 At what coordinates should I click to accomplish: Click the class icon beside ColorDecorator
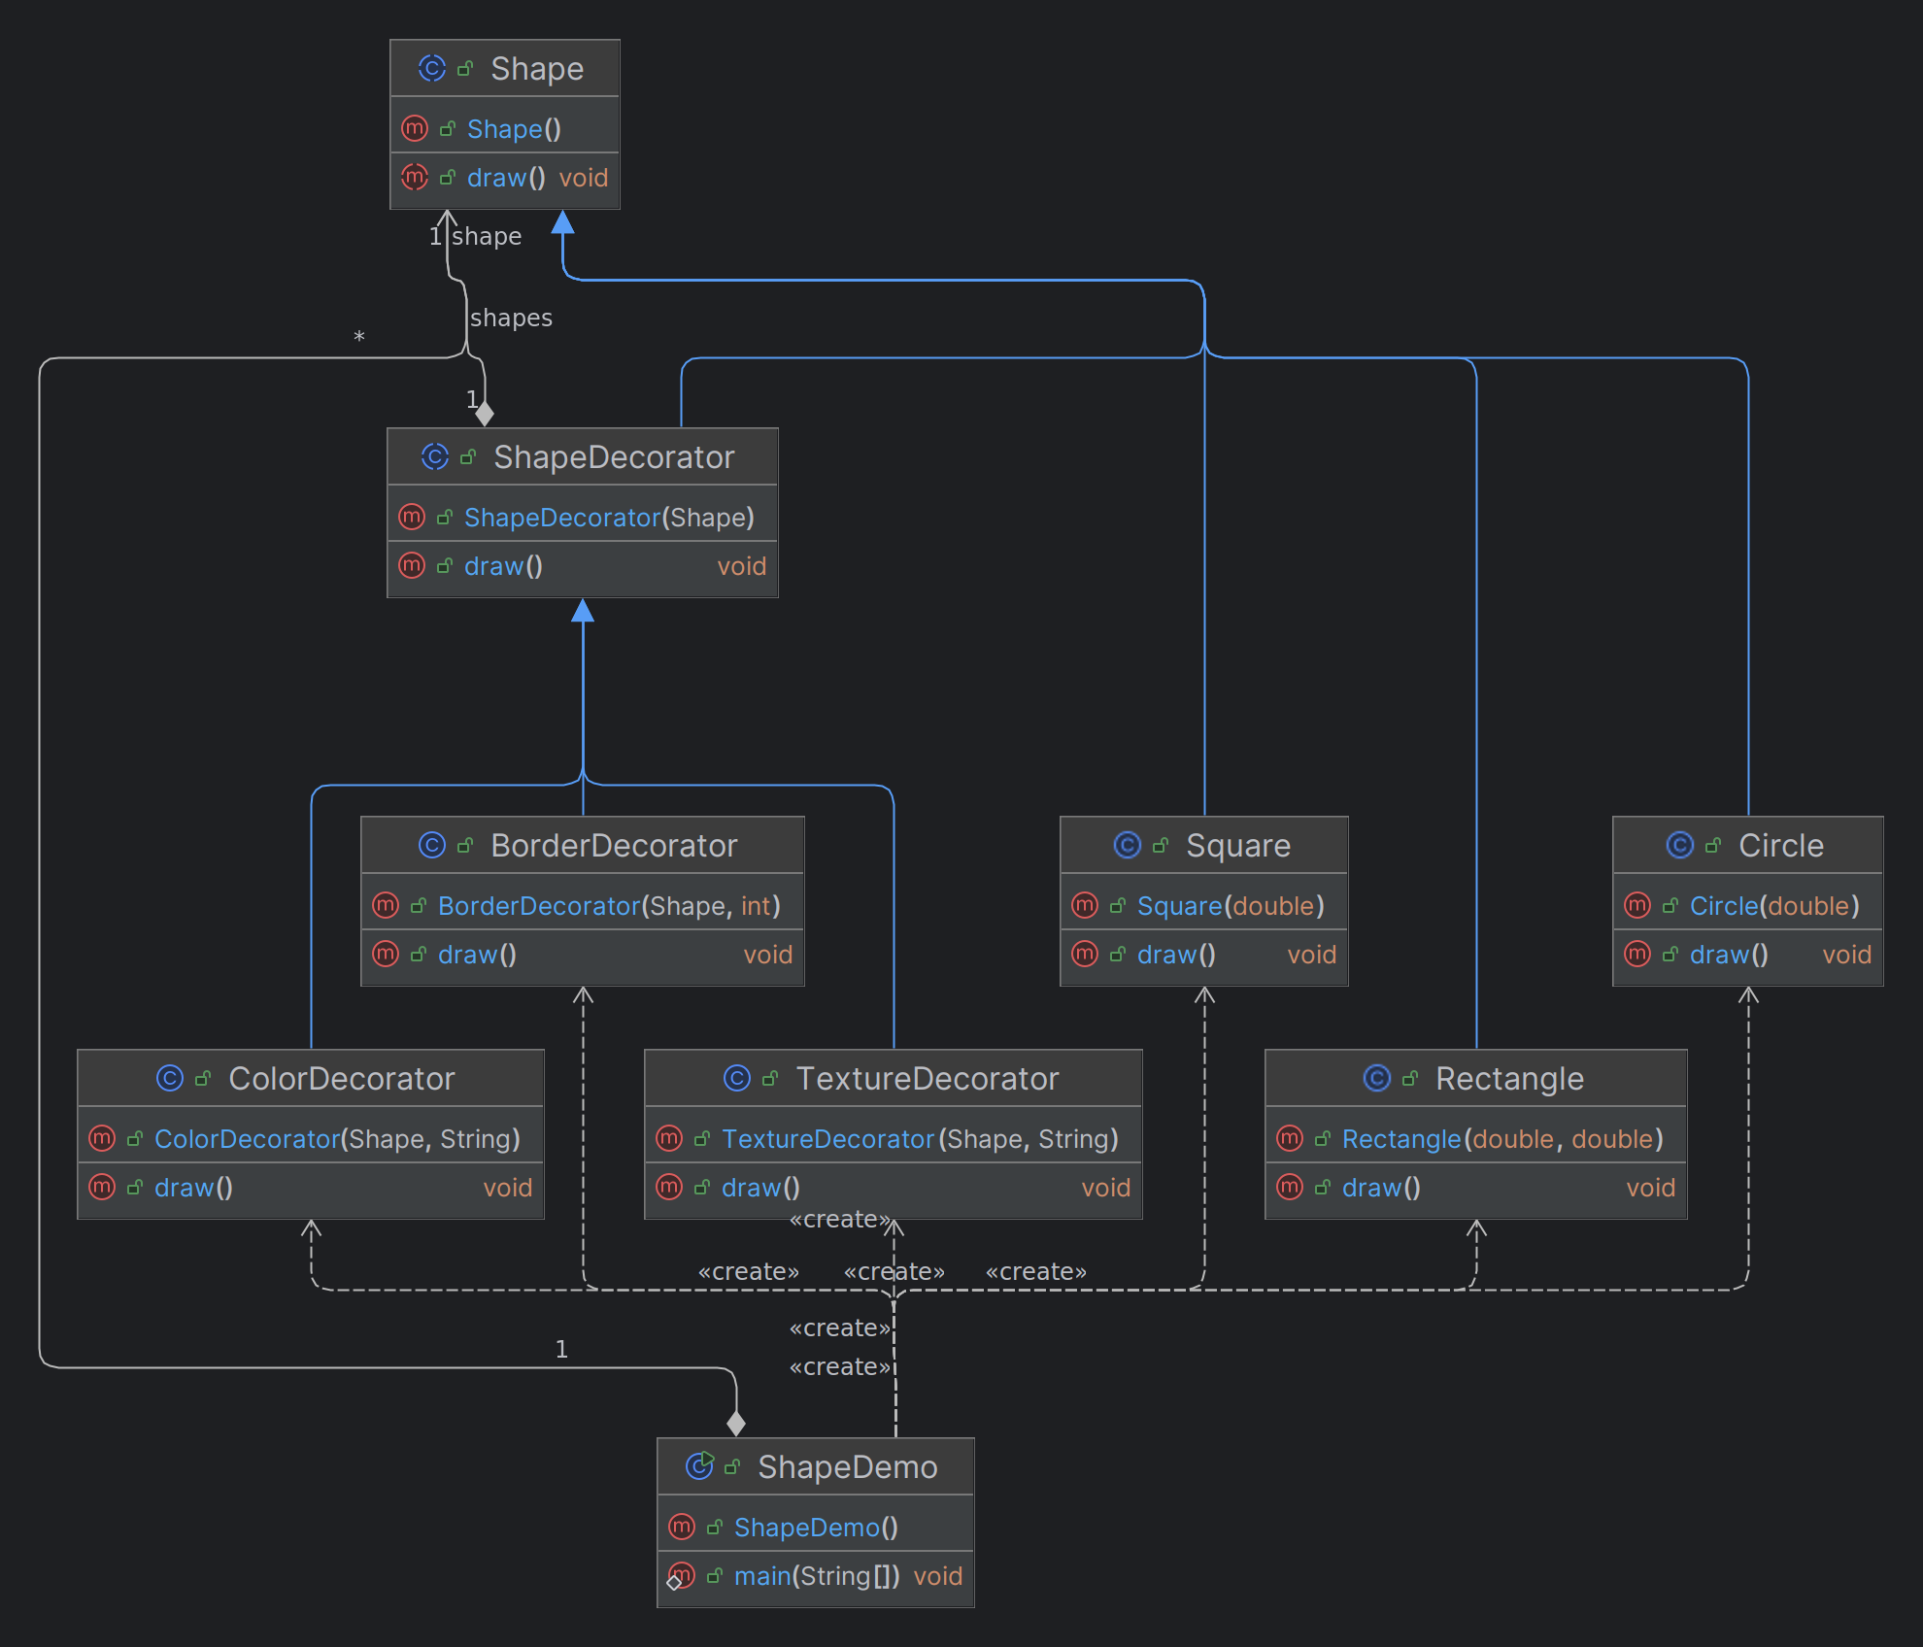(170, 1078)
